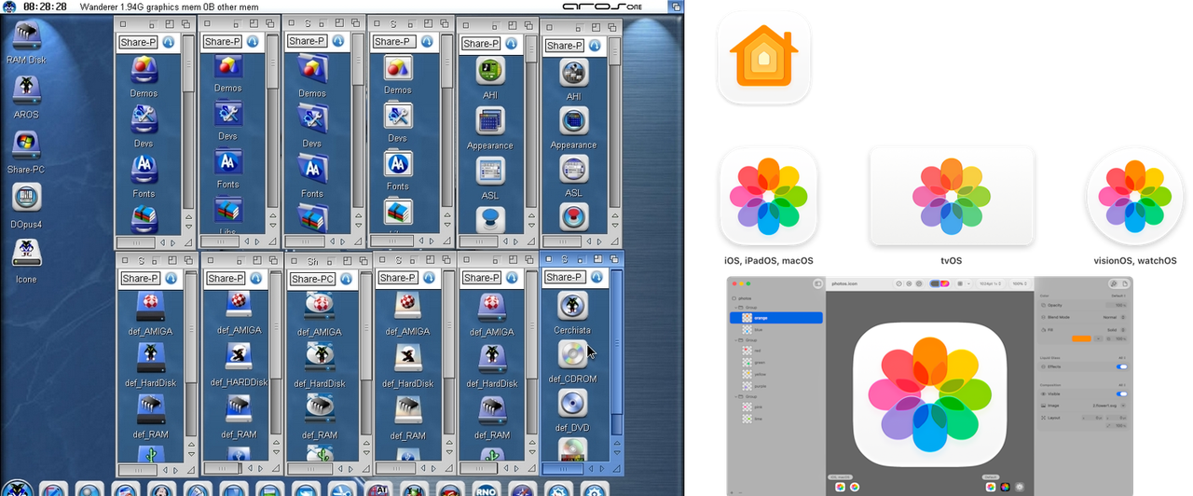Screen dimensions: 1193x496
Task: Select the red layer in the sidebar
Action: pyautogui.click(x=775, y=351)
